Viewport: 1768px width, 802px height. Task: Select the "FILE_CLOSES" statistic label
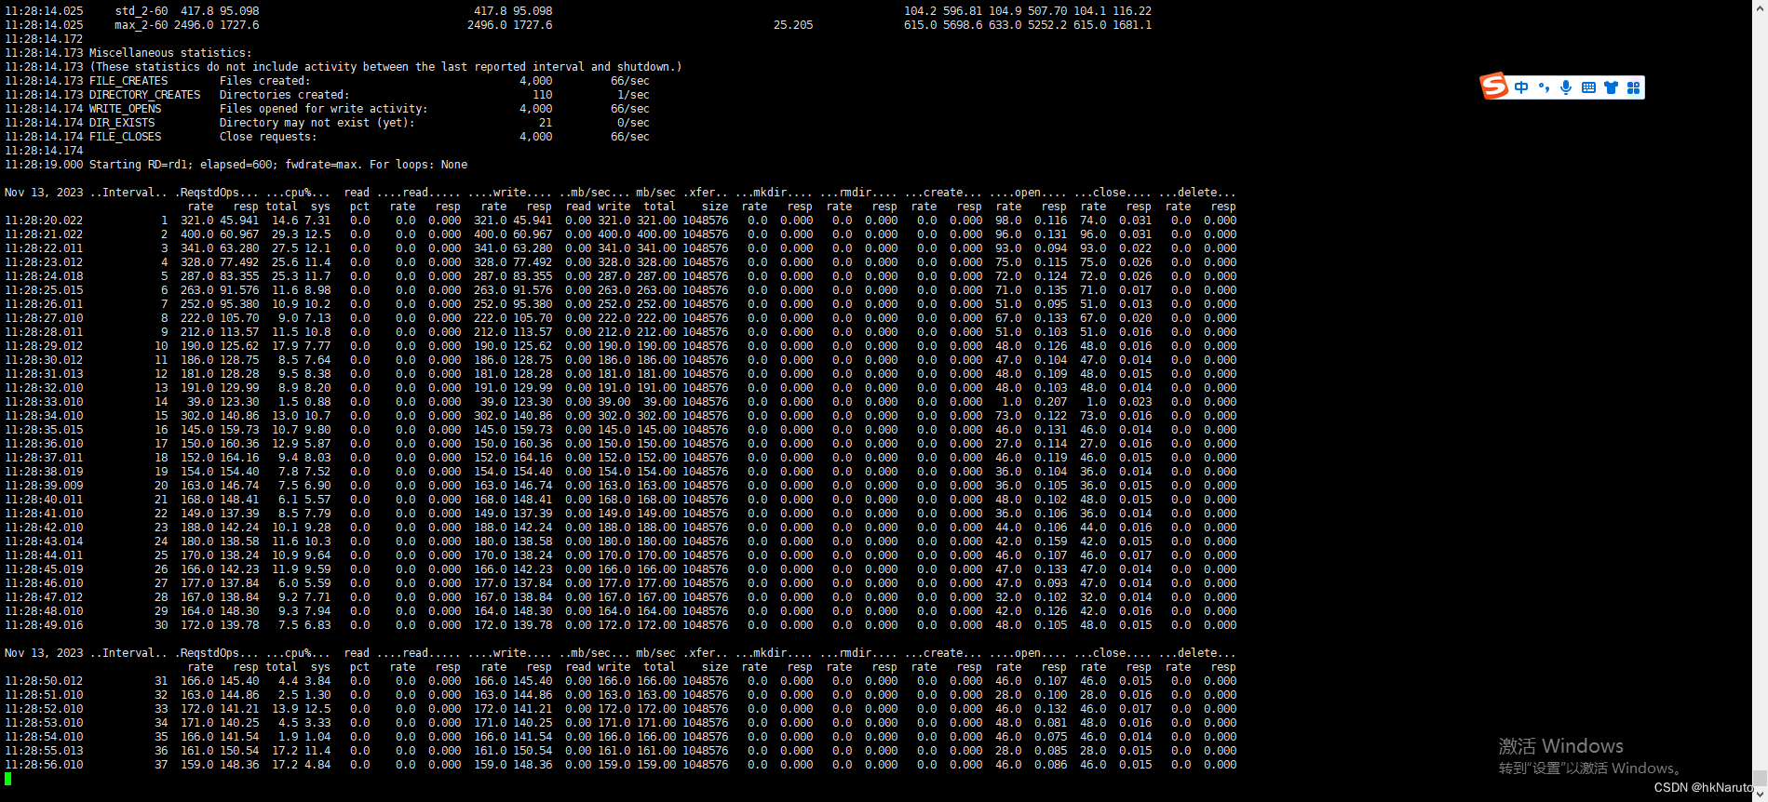point(125,137)
